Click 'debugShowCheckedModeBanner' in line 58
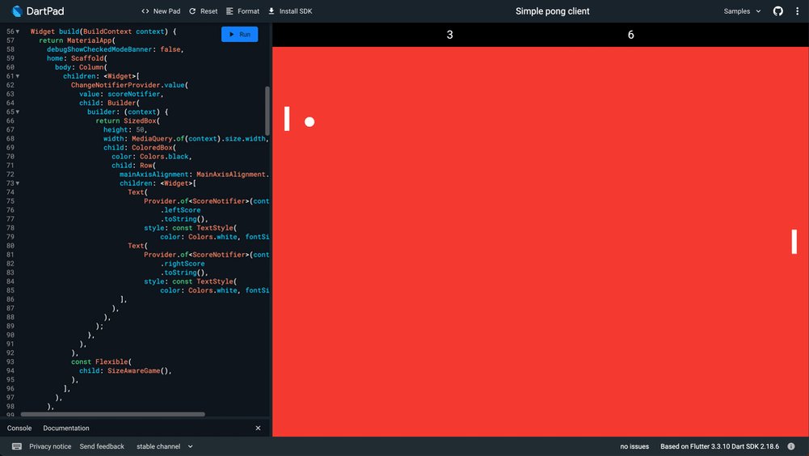This screenshot has height=456, width=809. [99, 49]
